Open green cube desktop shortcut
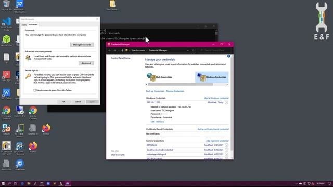333x187 pixels. [7, 41]
